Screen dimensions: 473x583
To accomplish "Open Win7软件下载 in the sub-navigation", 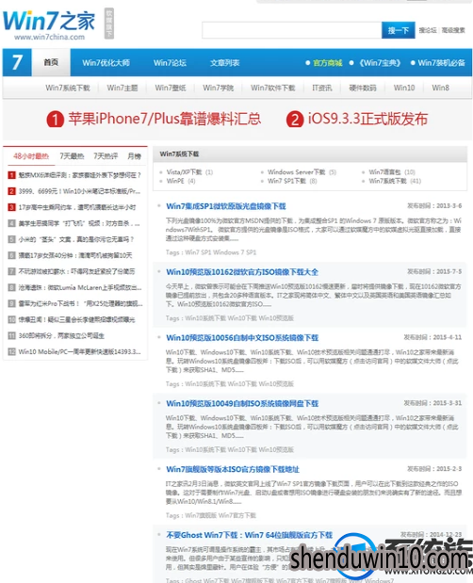I will tap(273, 88).
